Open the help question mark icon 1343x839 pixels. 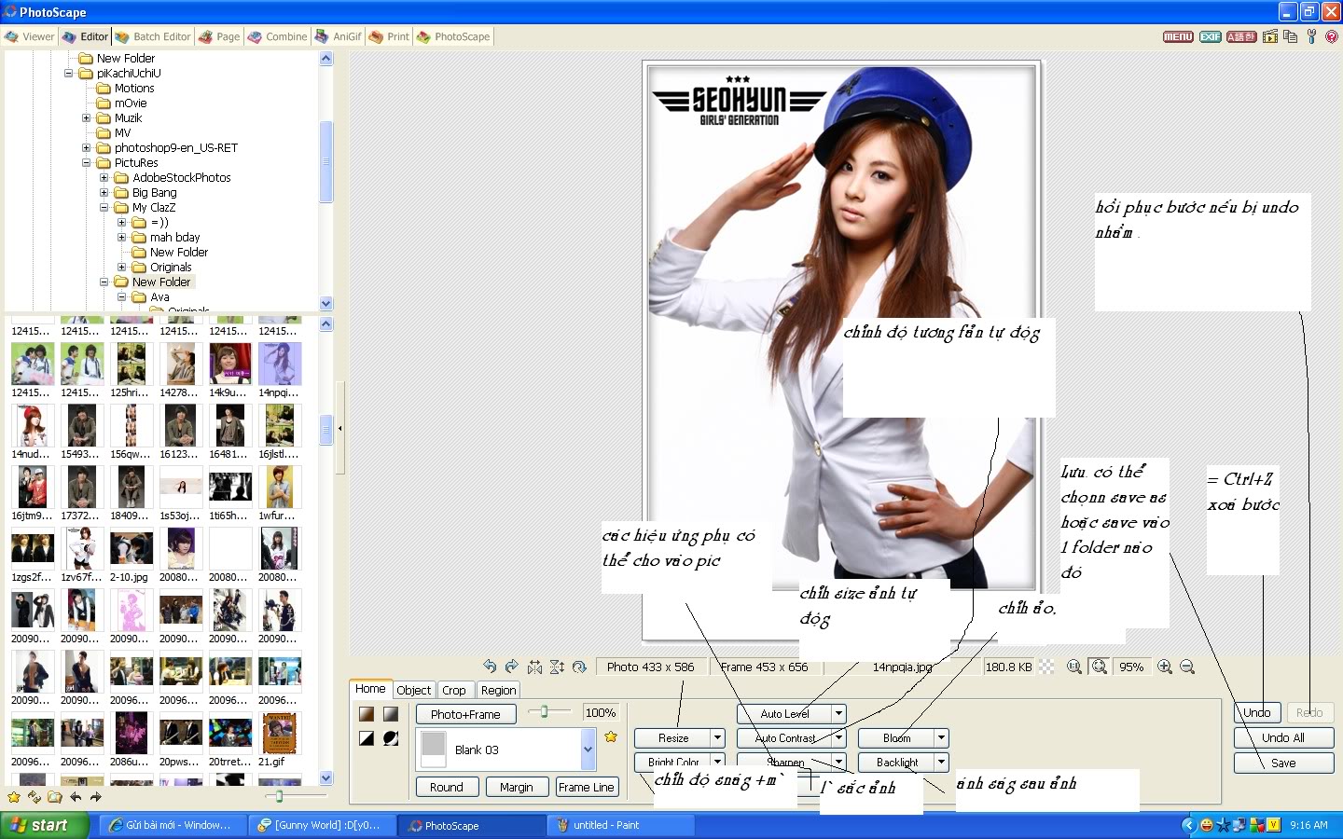1331,36
